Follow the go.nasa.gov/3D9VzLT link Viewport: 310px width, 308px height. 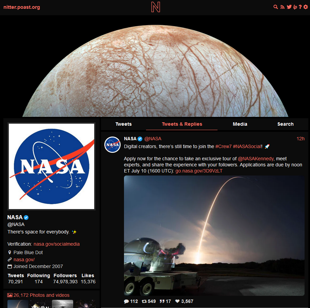point(199,171)
